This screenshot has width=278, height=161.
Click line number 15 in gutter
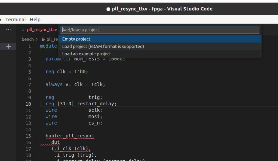point(28,136)
